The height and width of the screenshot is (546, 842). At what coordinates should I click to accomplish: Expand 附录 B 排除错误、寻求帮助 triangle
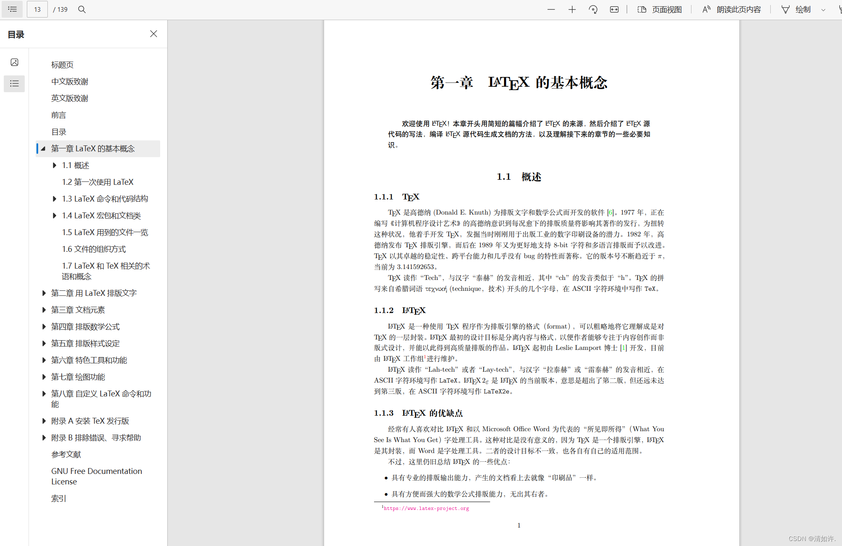(43, 437)
